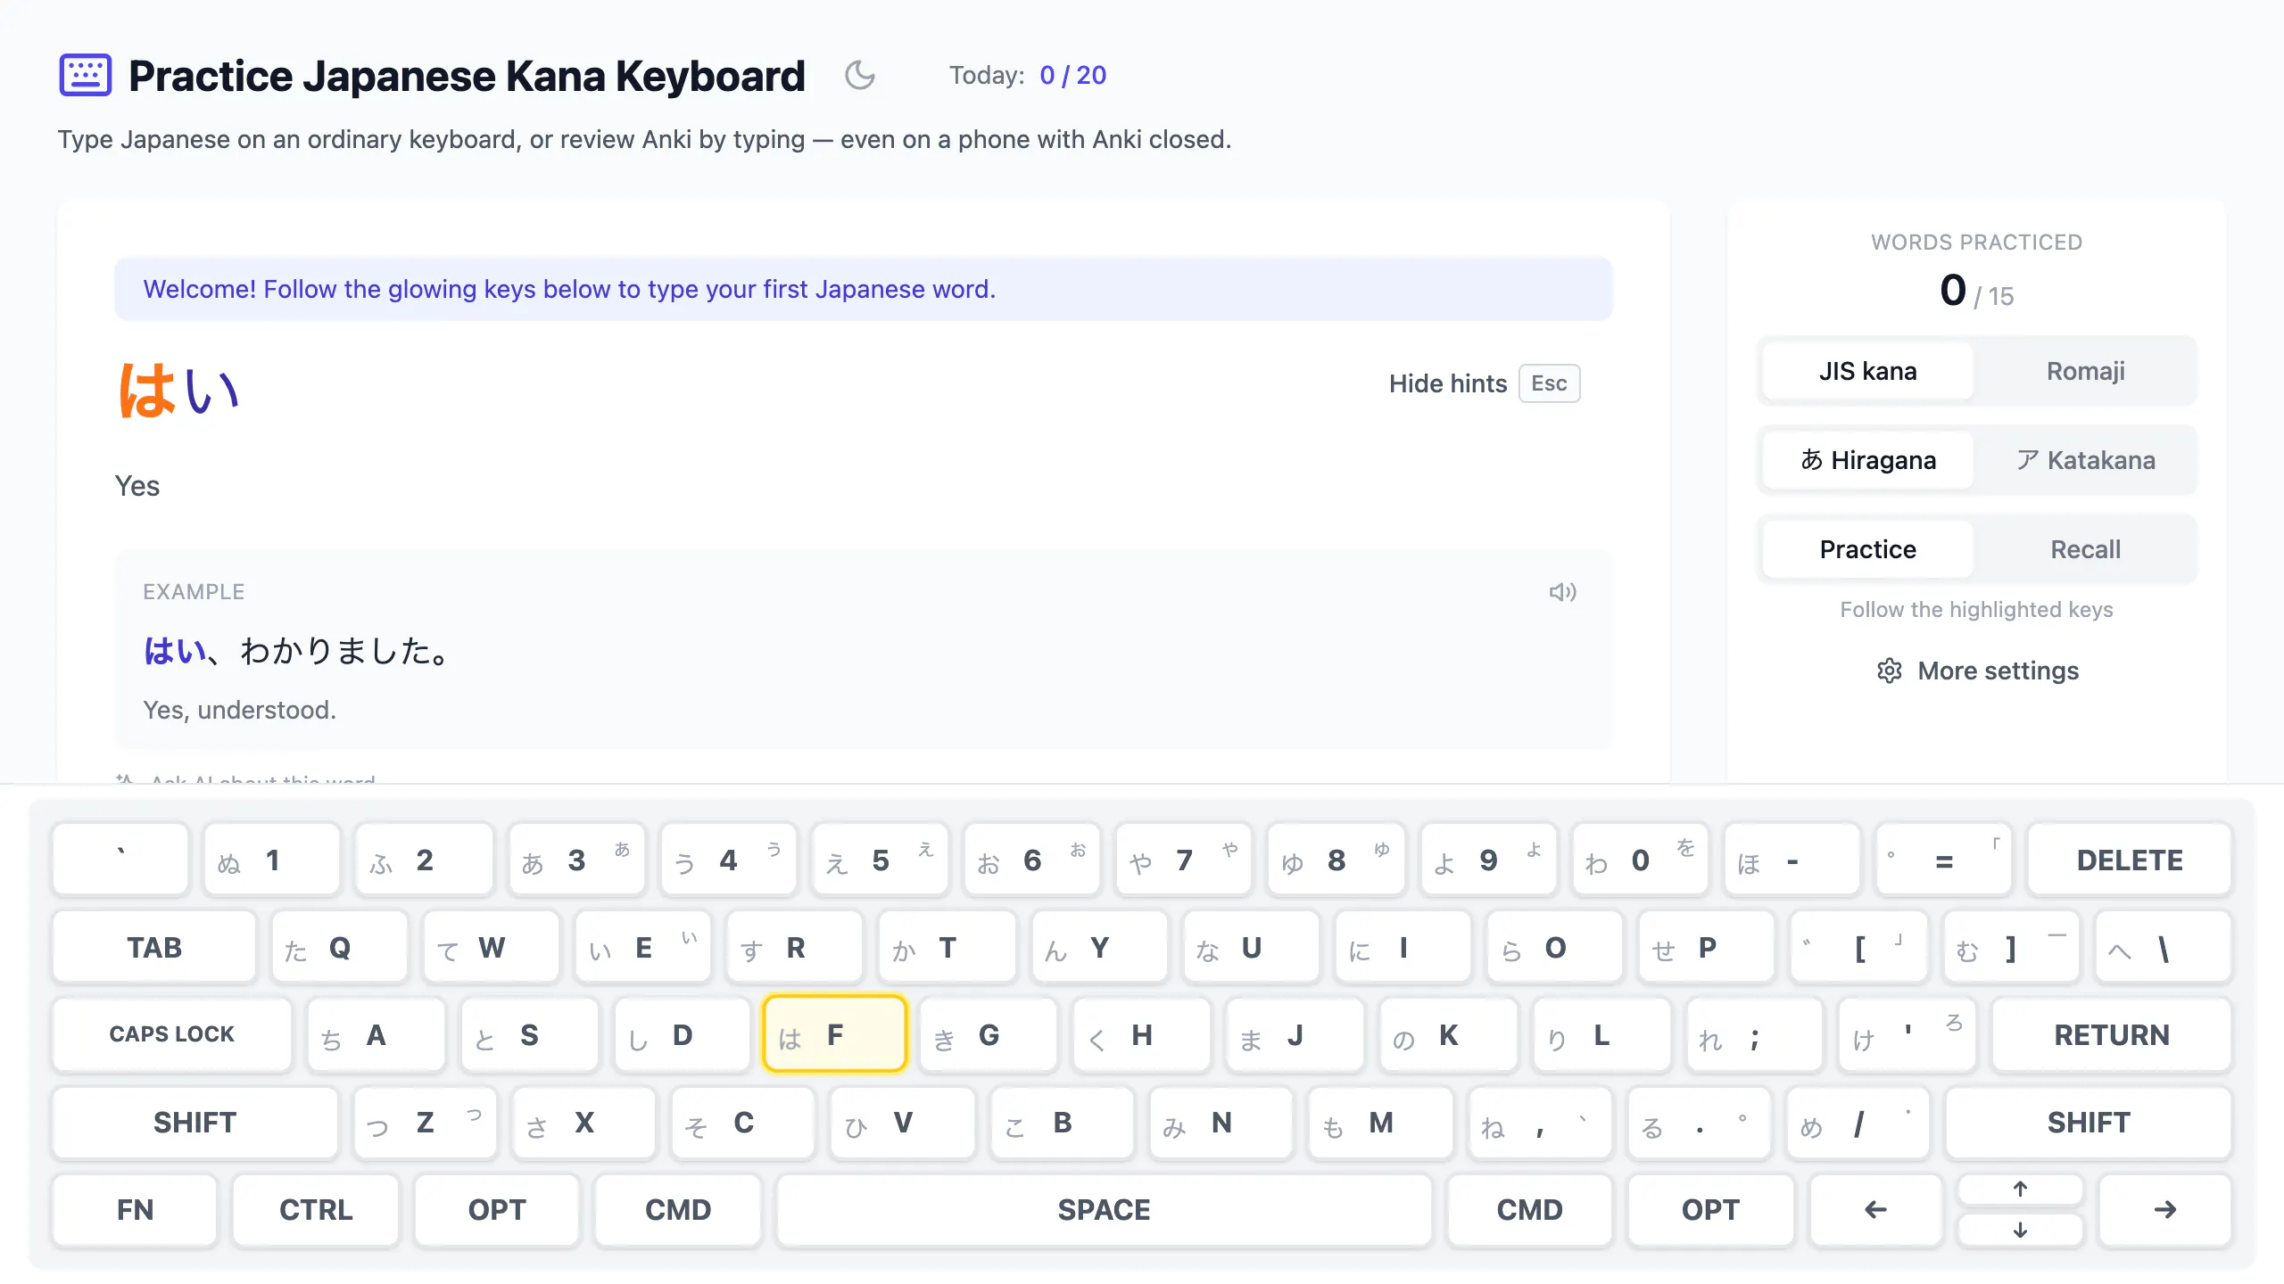The height and width of the screenshot is (1284, 2284).
Task: Click the K key (の)
Action: pos(1448,1035)
